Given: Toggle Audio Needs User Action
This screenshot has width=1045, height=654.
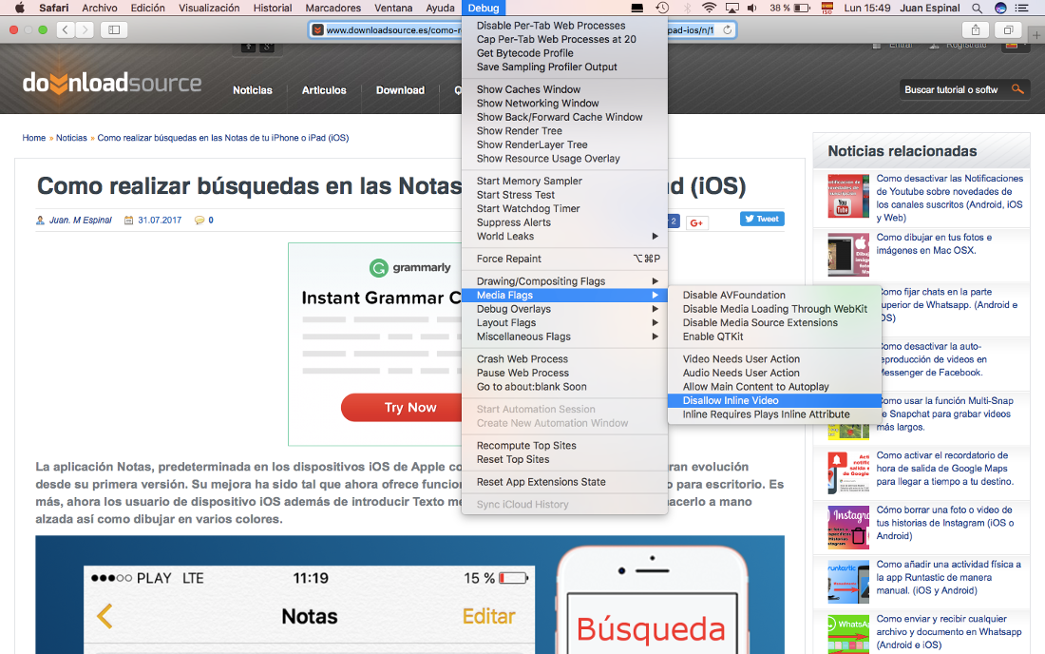Looking at the screenshot, I should (x=773, y=373).
